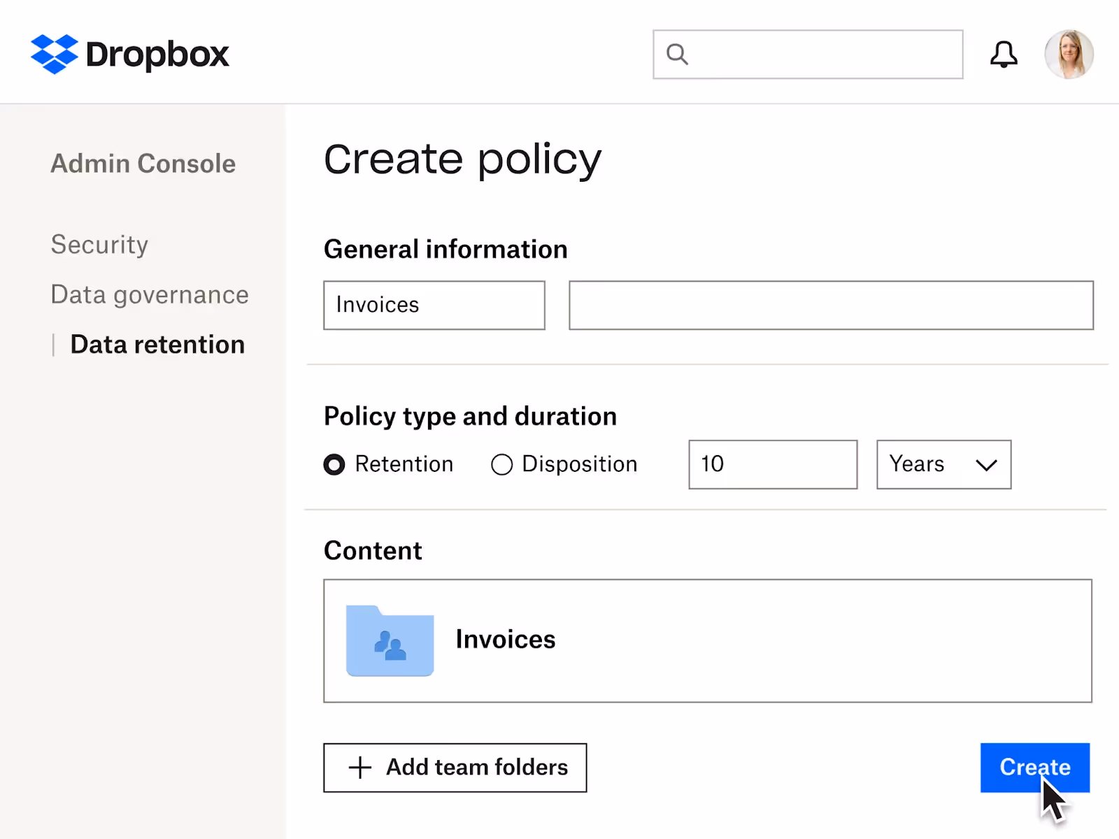Click the Dropbox logo icon
Image resolution: width=1119 pixels, height=839 pixels.
54,54
